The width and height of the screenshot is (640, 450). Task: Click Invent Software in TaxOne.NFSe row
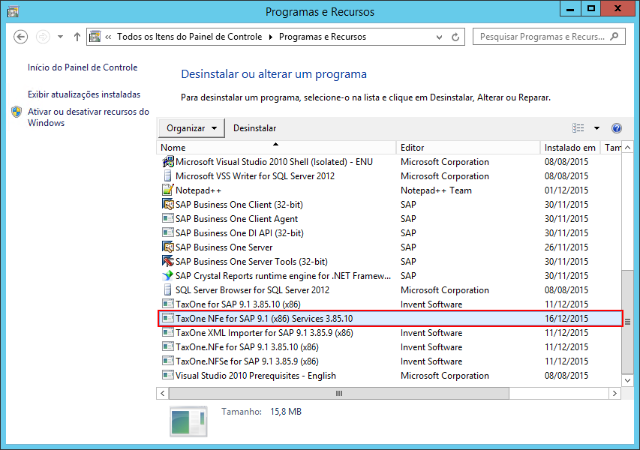(431, 361)
